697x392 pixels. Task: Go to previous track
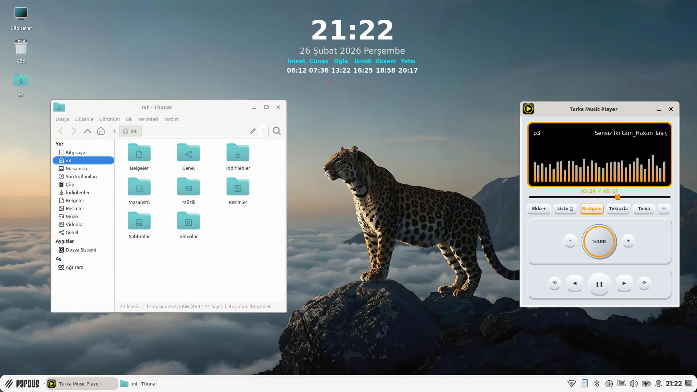pos(575,283)
